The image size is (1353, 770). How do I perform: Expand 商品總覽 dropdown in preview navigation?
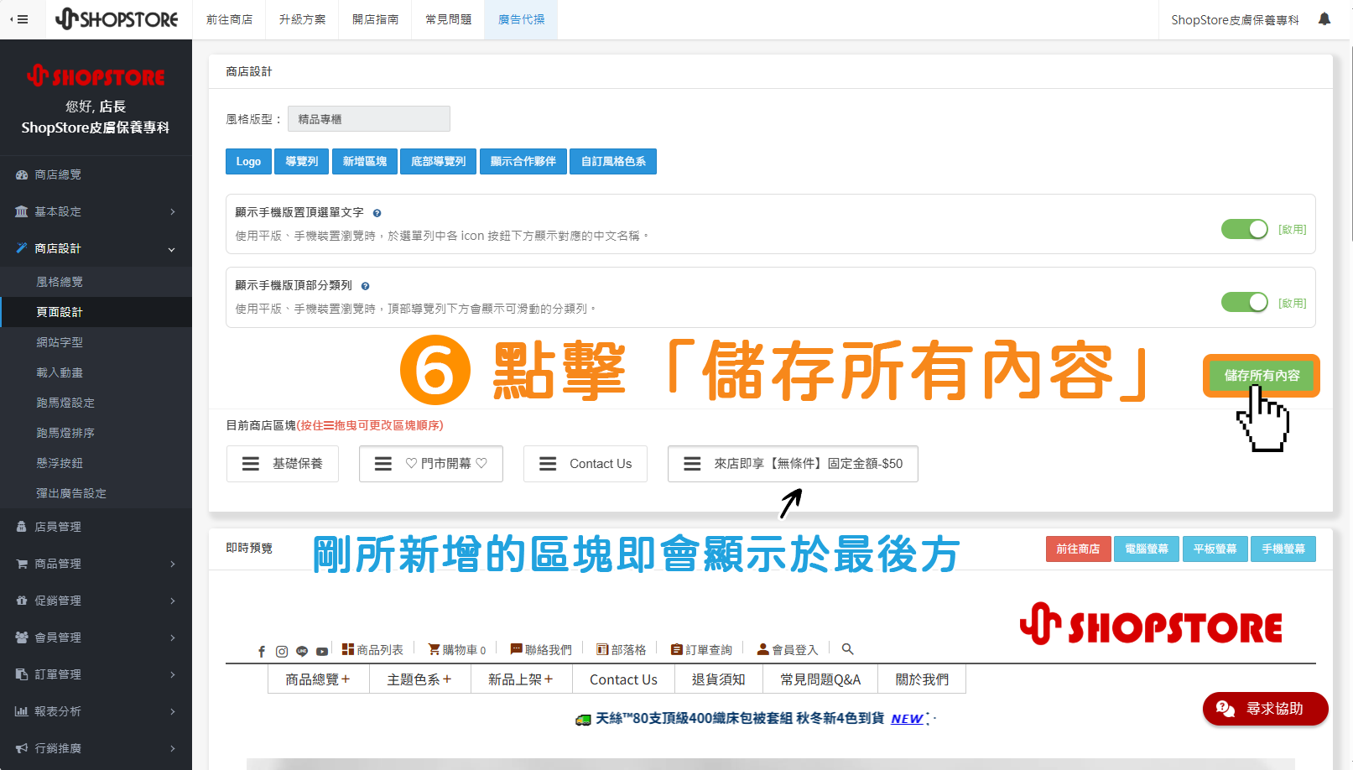click(318, 679)
